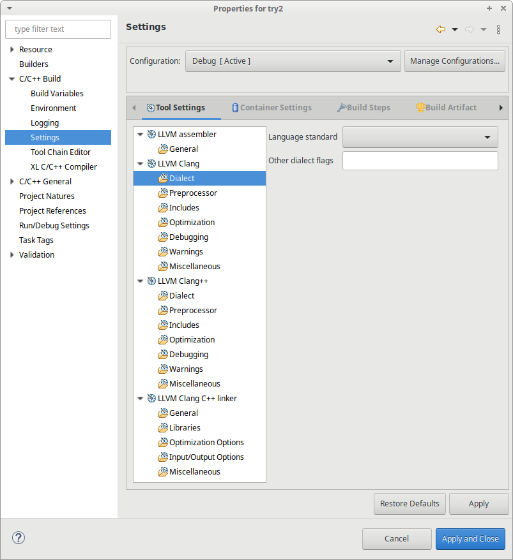Click the Tool Settings tab icon
The image size is (513, 560).
click(x=151, y=108)
